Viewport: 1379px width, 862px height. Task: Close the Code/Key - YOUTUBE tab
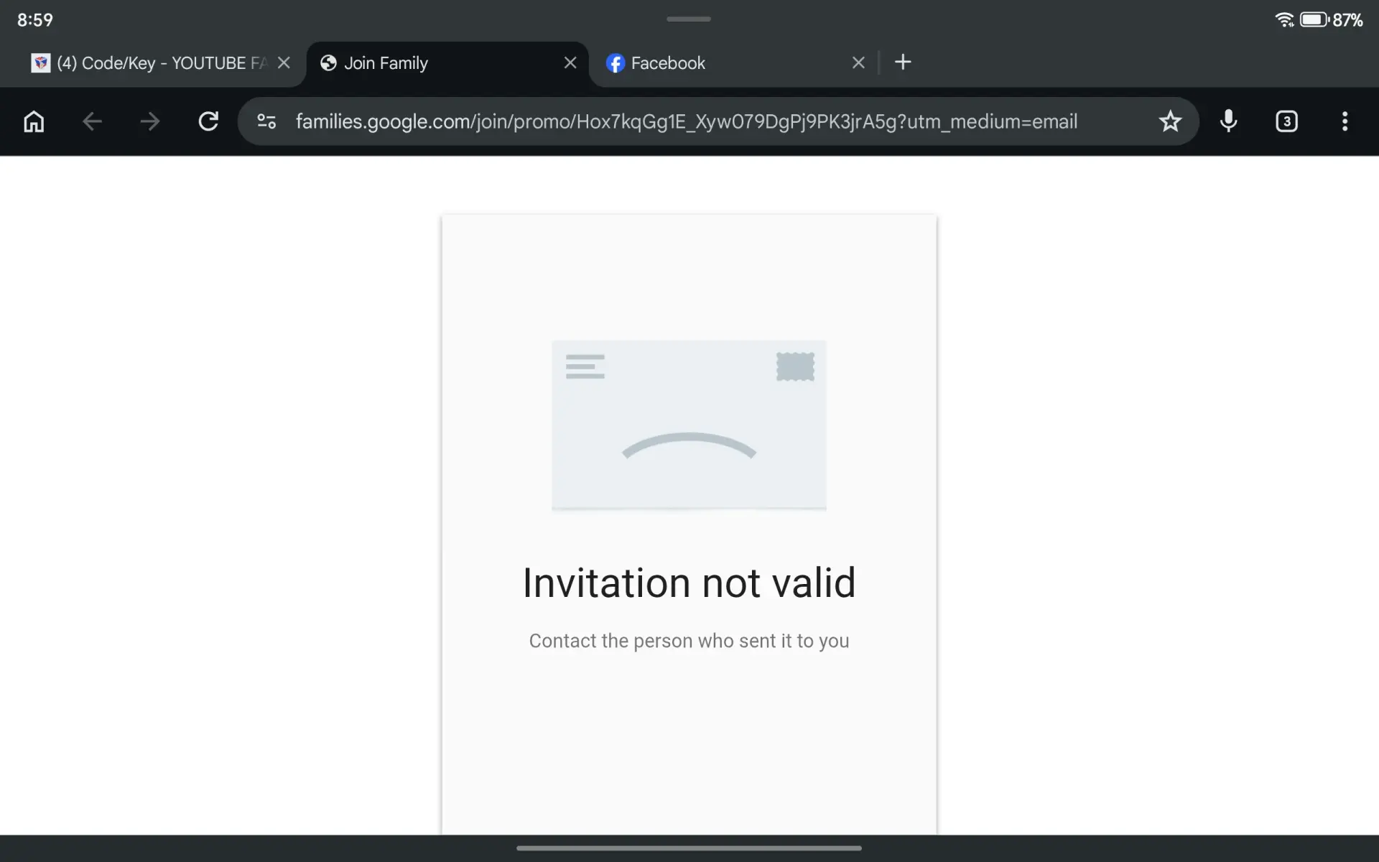[x=284, y=62]
